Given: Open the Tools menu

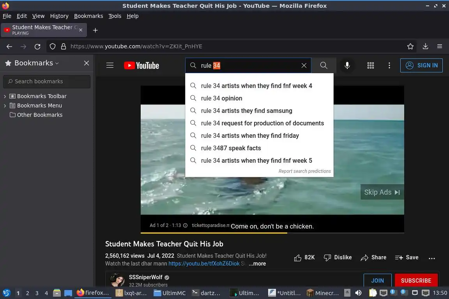Looking at the screenshot, I should [115, 16].
